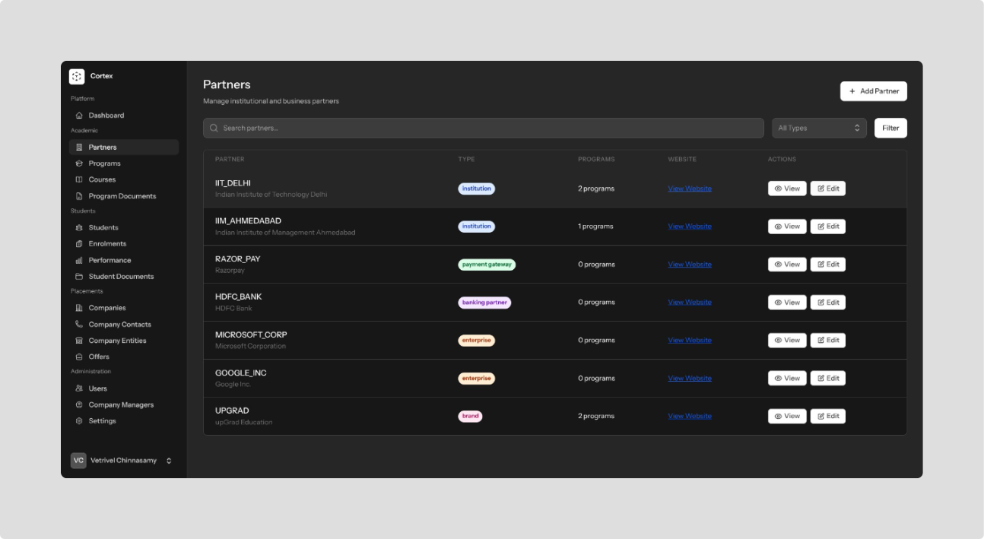
Task: Click the Add Partner button
Action: click(x=874, y=91)
